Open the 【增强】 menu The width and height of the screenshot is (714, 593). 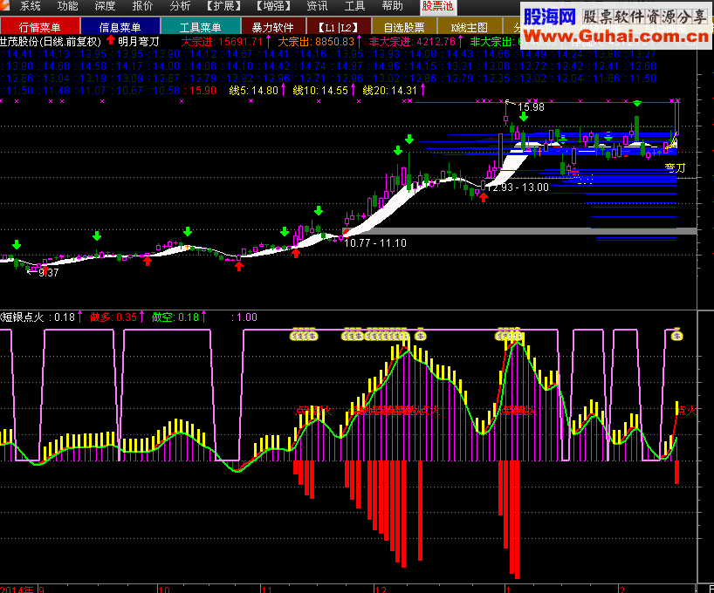(x=273, y=6)
